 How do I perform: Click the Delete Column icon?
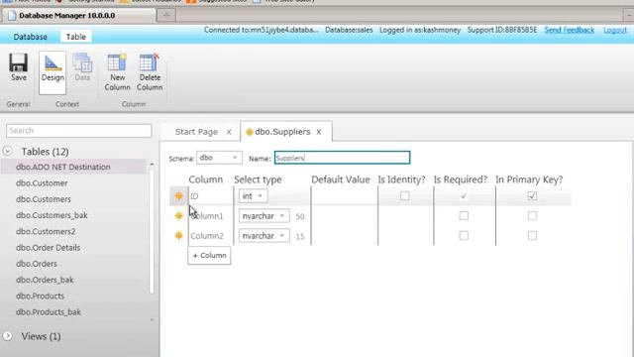click(150, 63)
